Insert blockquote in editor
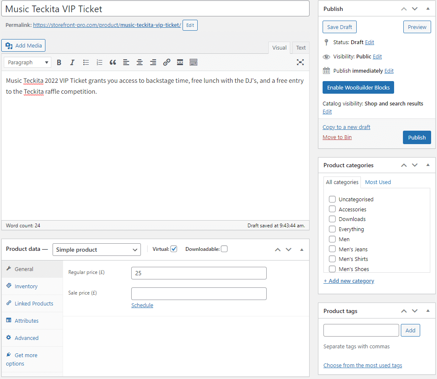This screenshot has width=437, height=379. (113, 62)
